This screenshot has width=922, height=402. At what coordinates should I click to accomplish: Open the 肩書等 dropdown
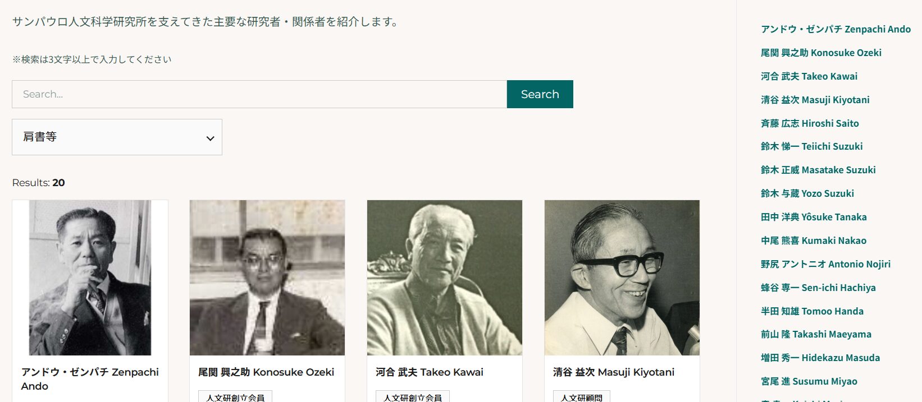117,137
